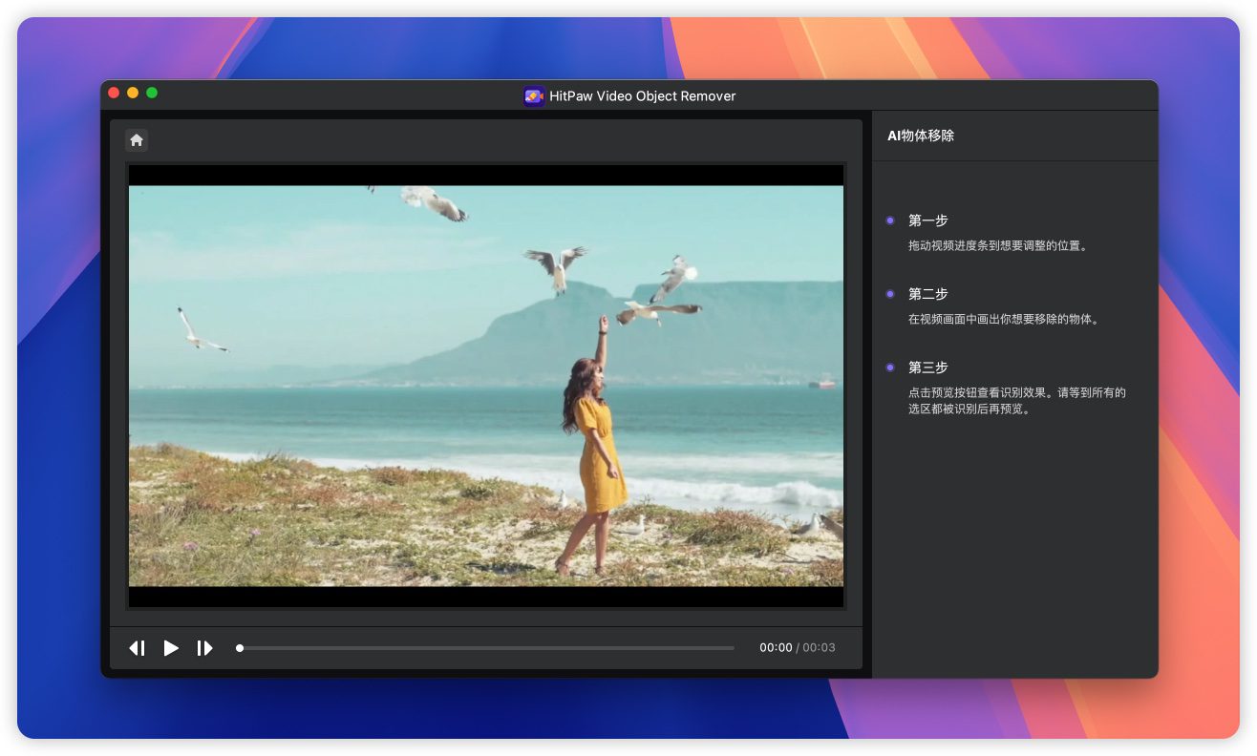1257x756 pixels.
Task: Minimize the window using yellow button
Action: point(133,93)
